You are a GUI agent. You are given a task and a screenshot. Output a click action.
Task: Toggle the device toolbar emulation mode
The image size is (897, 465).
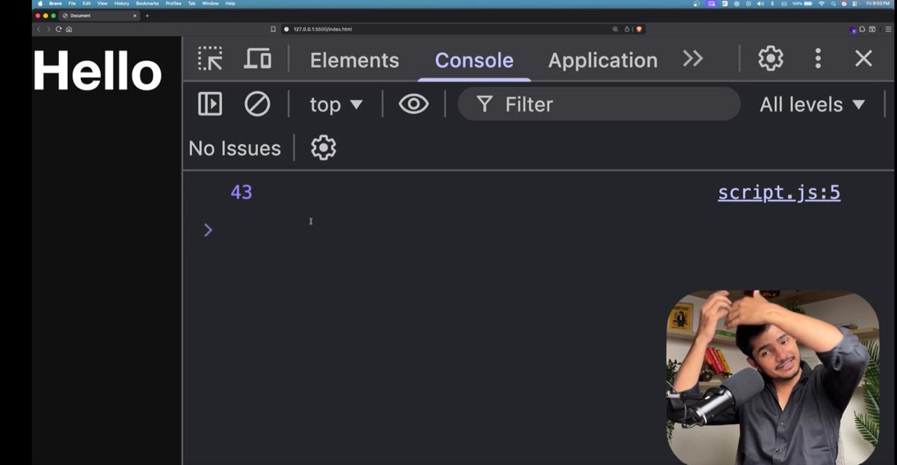[257, 59]
